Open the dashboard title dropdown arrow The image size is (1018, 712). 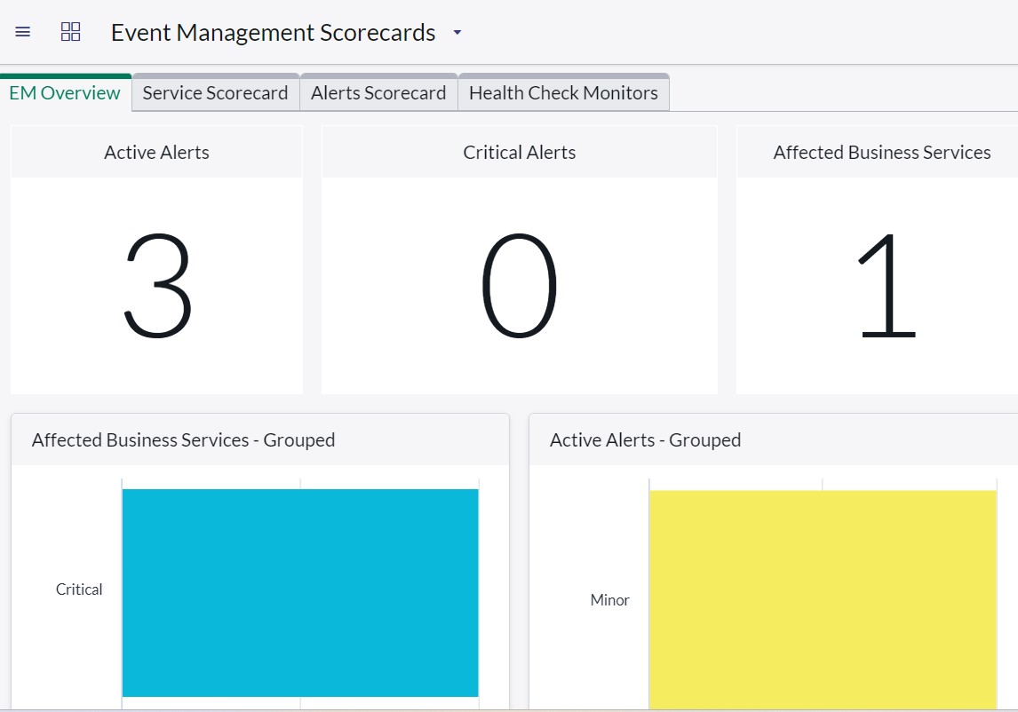(456, 32)
